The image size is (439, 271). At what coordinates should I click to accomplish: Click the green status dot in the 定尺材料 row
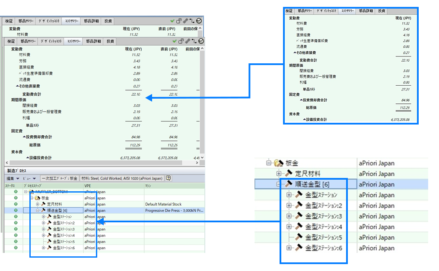click(x=16, y=204)
